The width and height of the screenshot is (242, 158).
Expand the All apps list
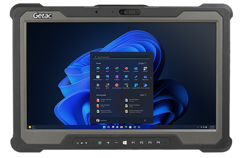tap(142, 63)
